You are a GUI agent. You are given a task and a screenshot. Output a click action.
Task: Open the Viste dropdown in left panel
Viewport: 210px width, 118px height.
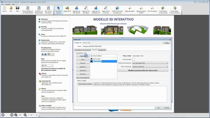tap(47, 65)
